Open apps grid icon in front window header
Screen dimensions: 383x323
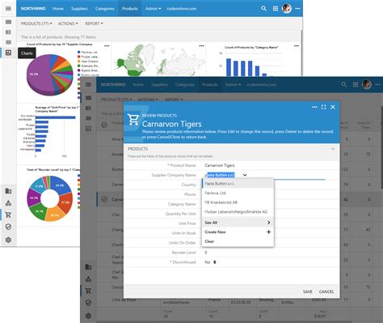tap(356, 85)
